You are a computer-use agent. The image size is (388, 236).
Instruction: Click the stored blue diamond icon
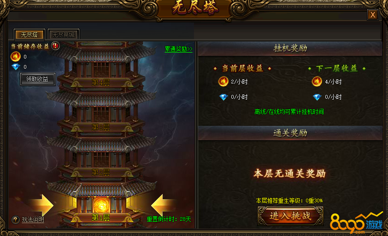(x=16, y=67)
